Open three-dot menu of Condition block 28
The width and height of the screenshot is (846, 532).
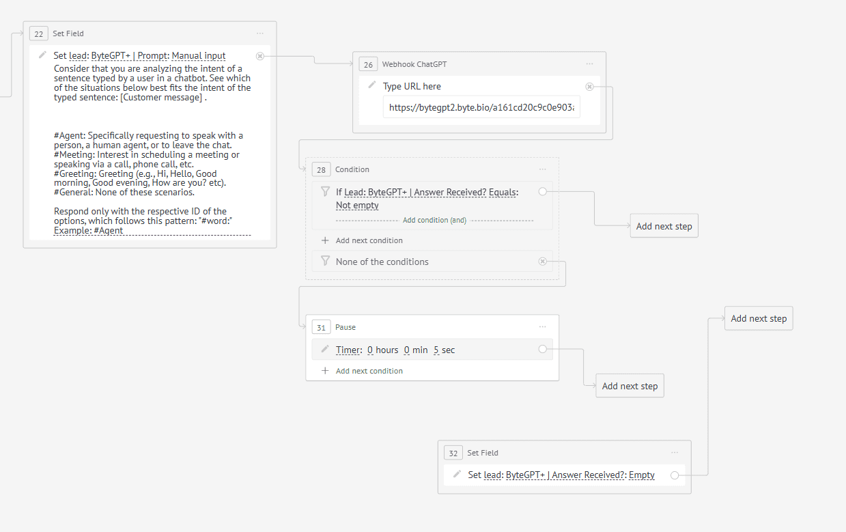[x=542, y=169]
